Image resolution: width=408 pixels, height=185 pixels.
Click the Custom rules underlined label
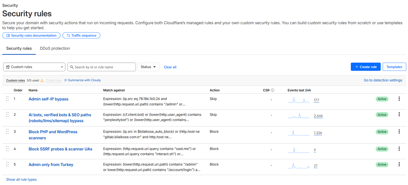pos(16,80)
